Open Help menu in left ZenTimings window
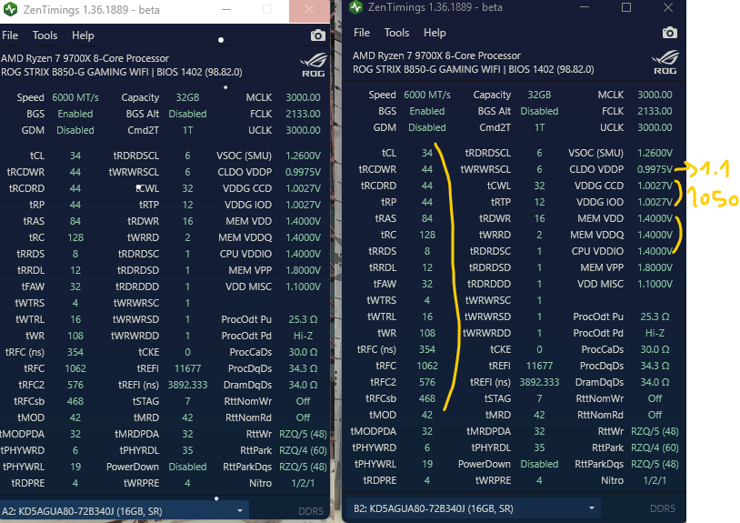 coord(83,35)
